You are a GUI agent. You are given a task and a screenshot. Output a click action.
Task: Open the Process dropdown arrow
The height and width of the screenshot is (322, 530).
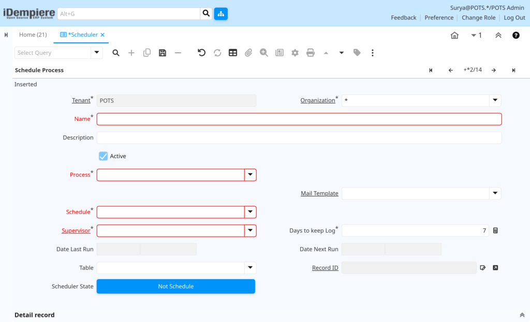click(250, 175)
